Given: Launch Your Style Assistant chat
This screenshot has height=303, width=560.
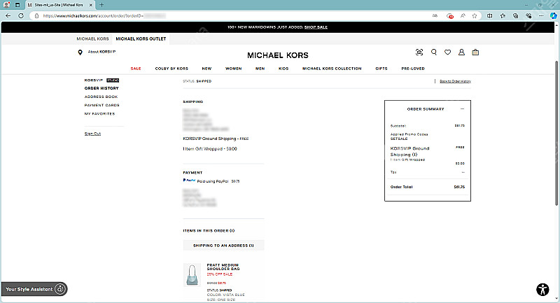Looking at the screenshot, I should coord(34,289).
